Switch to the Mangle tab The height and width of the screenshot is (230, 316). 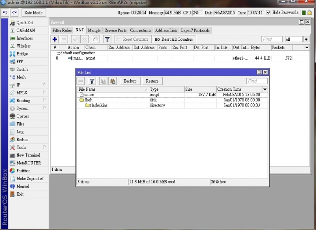point(94,30)
